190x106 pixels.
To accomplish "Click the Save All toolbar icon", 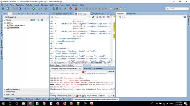I will (20, 9).
